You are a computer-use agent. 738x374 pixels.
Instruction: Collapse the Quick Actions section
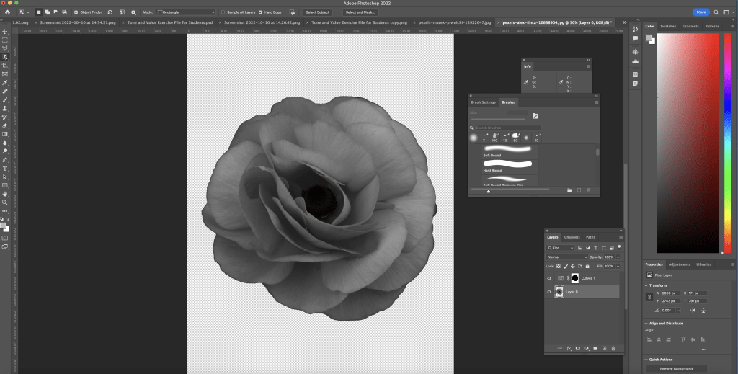[x=646, y=358]
